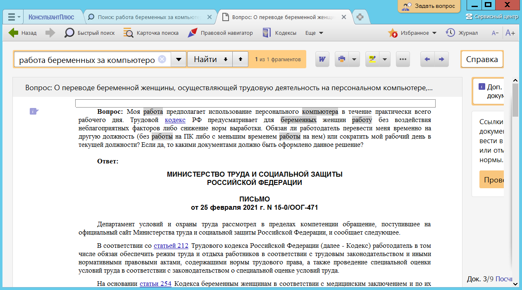Click the 'Ответ:' label in document

(x=108, y=161)
